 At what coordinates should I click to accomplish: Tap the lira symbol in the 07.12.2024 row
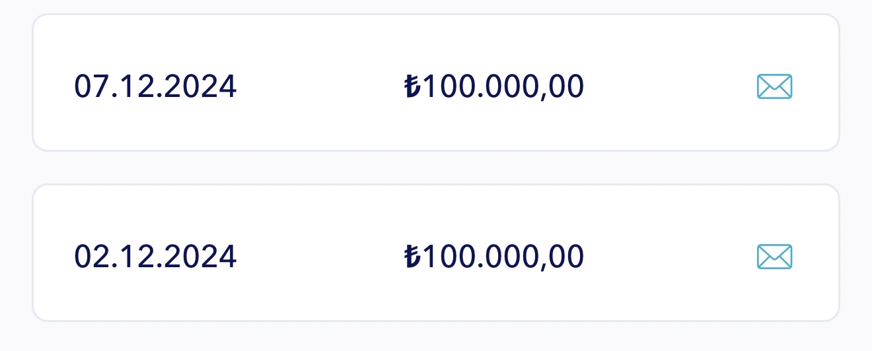[412, 86]
